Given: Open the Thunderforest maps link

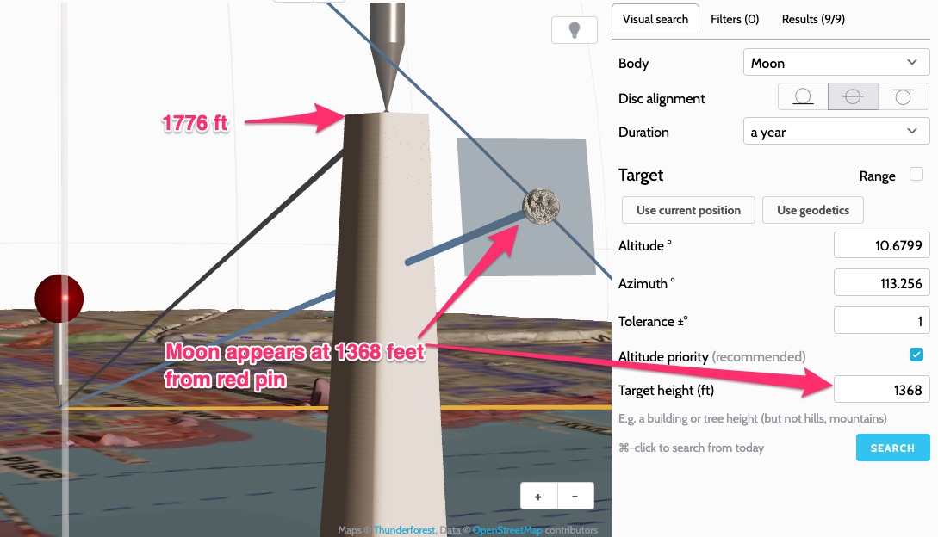Looking at the screenshot, I should coord(404,530).
